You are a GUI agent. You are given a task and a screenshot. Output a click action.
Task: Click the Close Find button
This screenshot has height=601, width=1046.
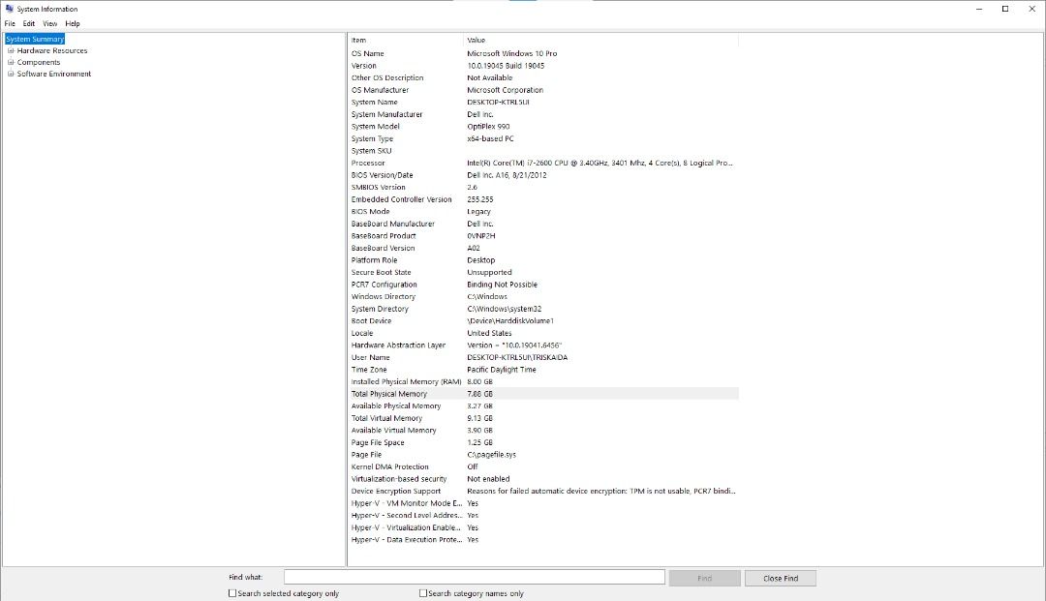coord(781,579)
